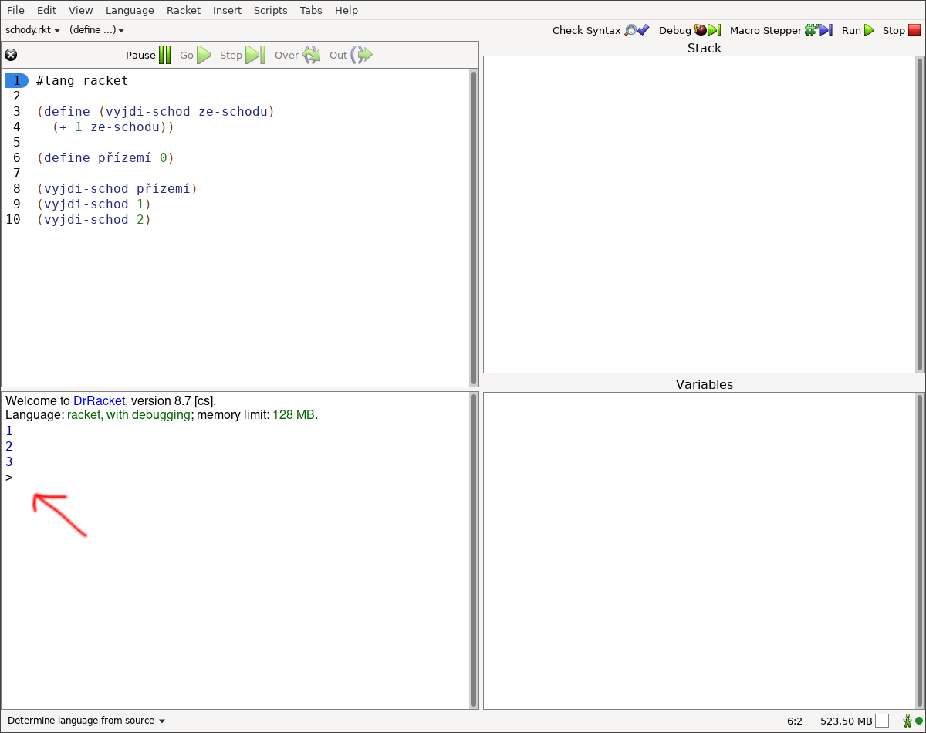Click the memory garbage collect box
The image size is (926, 733).
[x=882, y=721]
